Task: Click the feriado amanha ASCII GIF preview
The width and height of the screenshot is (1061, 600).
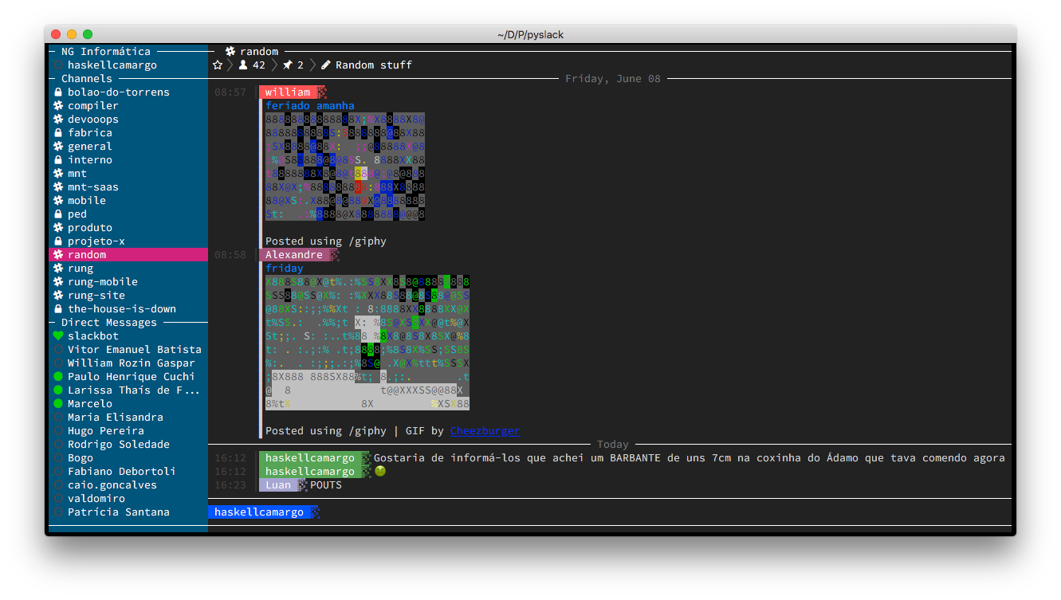Action: click(345, 167)
